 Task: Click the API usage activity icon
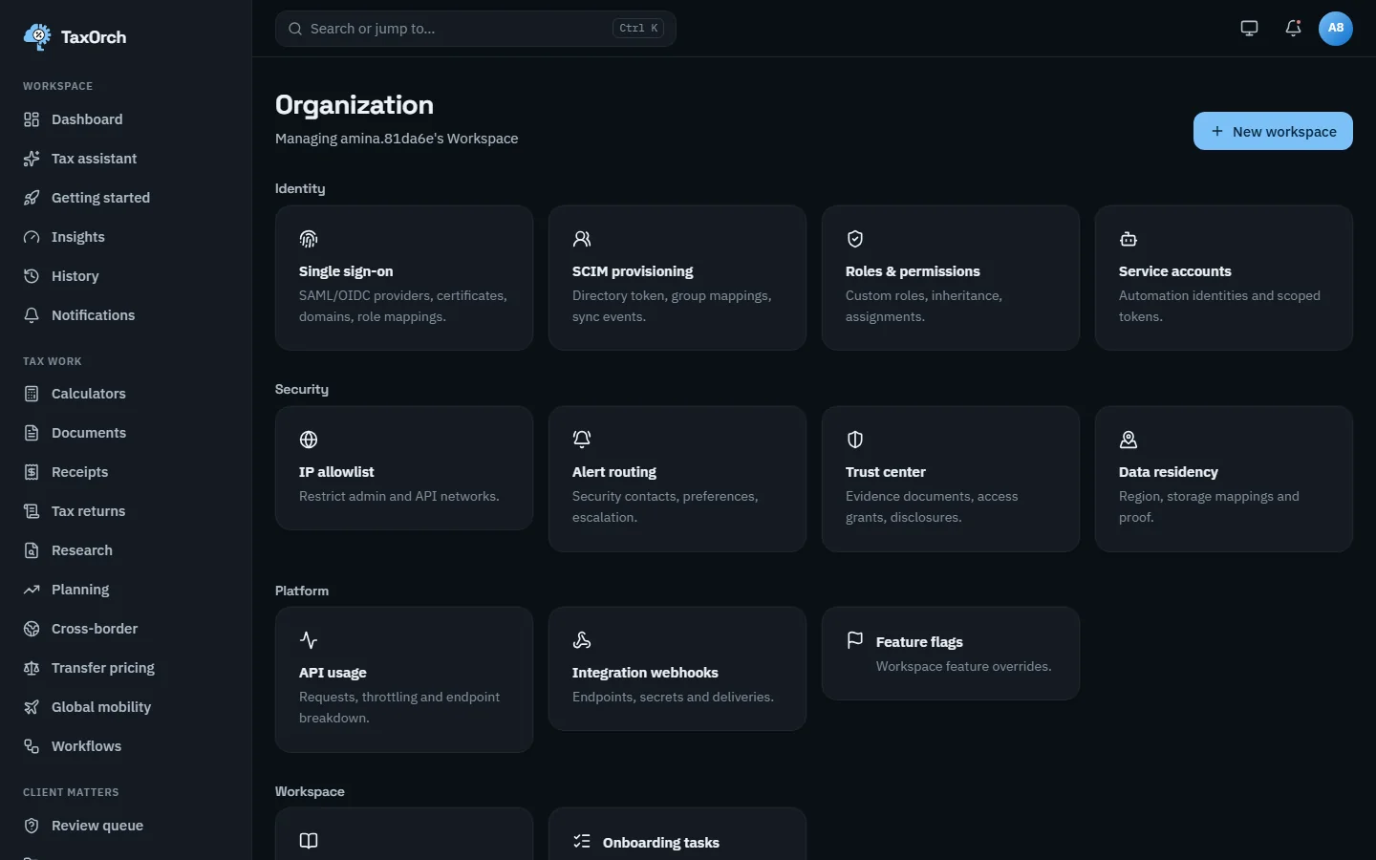click(x=309, y=640)
